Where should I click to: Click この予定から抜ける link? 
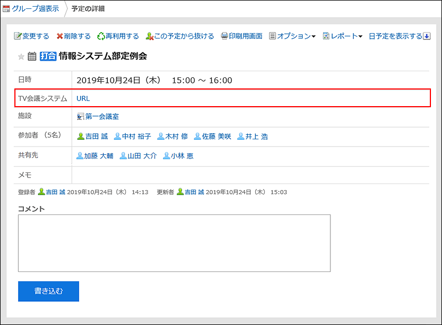(x=184, y=36)
